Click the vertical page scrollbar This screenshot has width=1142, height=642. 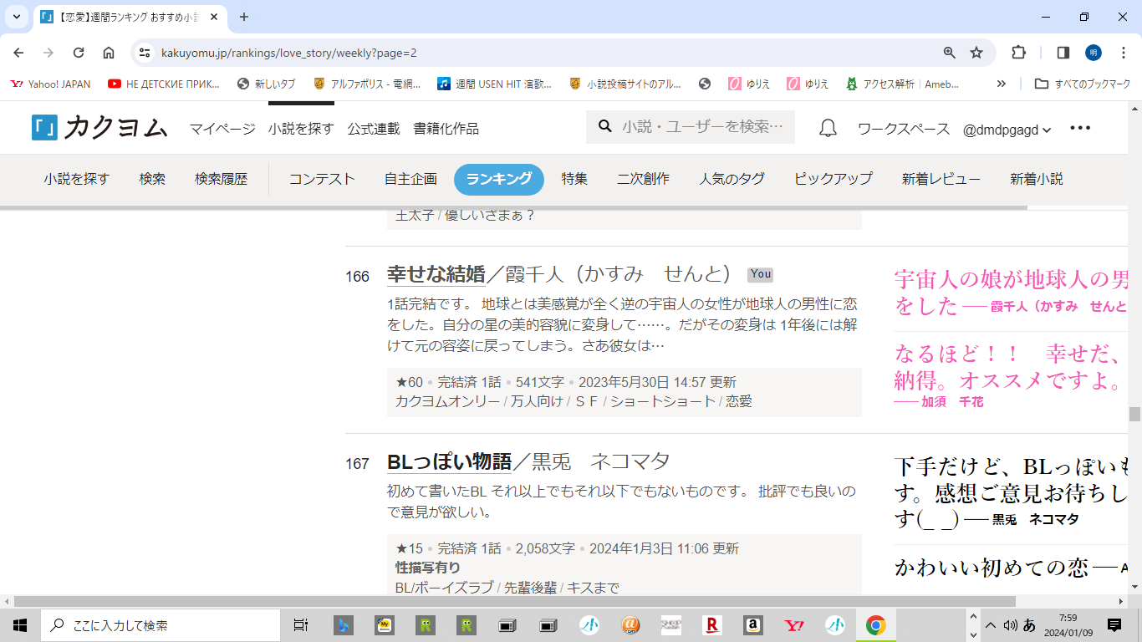tap(1134, 414)
